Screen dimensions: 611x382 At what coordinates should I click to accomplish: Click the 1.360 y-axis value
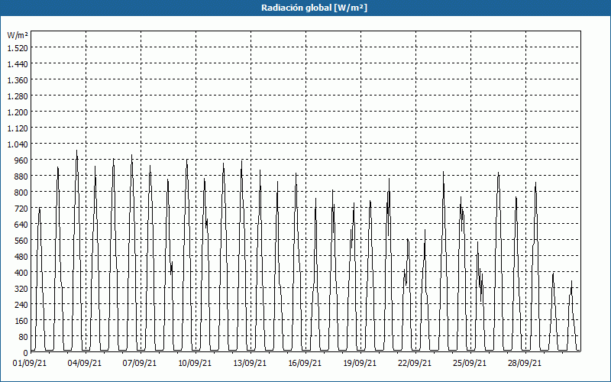(18, 80)
